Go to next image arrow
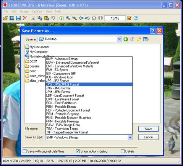This screenshot has width=183, height=166. (87, 18)
